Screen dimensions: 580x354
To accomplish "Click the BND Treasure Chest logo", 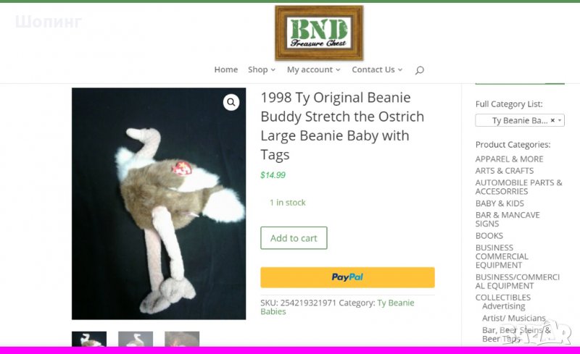I will [x=319, y=33].
